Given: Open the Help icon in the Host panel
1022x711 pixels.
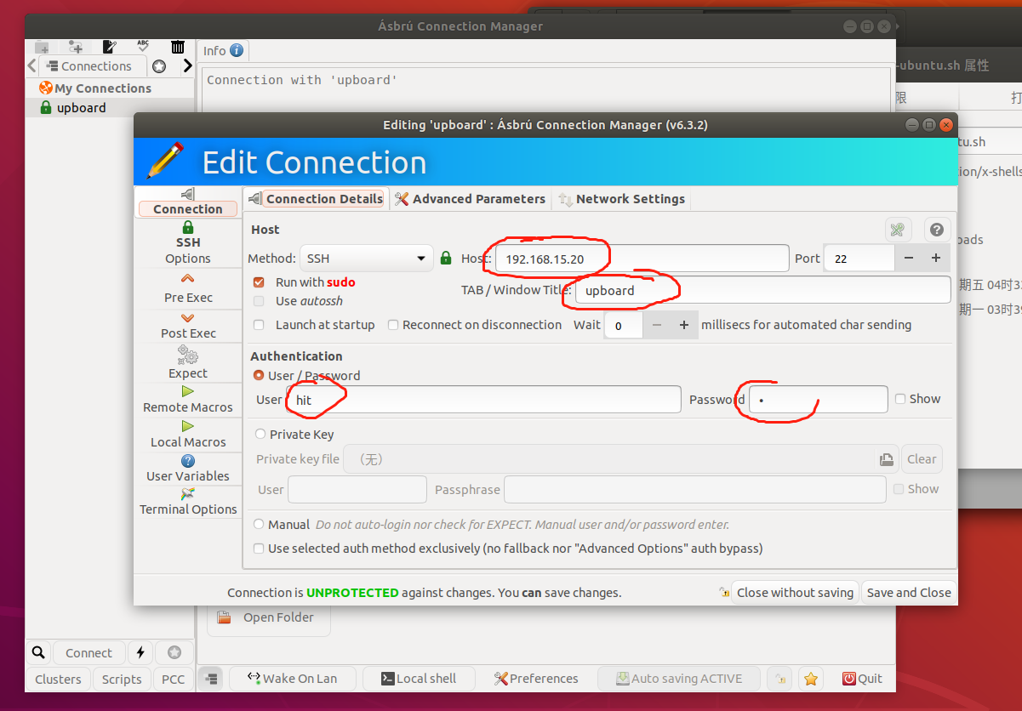Looking at the screenshot, I should [936, 230].
